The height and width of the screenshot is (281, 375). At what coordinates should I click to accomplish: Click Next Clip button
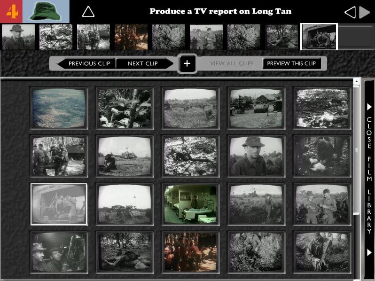click(x=145, y=63)
